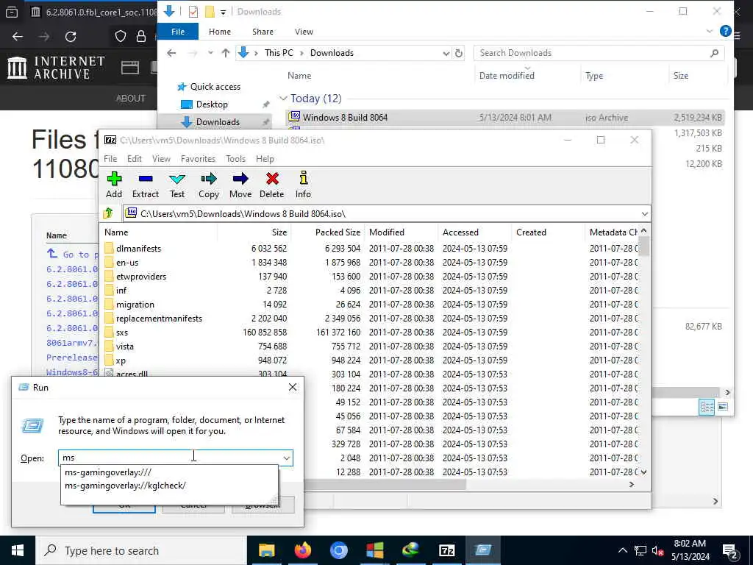
Task: Collapse the Today (12) group
Action: tap(283, 99)
